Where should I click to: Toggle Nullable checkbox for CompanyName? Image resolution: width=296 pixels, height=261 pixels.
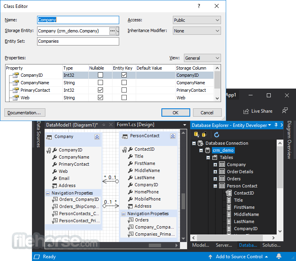click(100, 83)
